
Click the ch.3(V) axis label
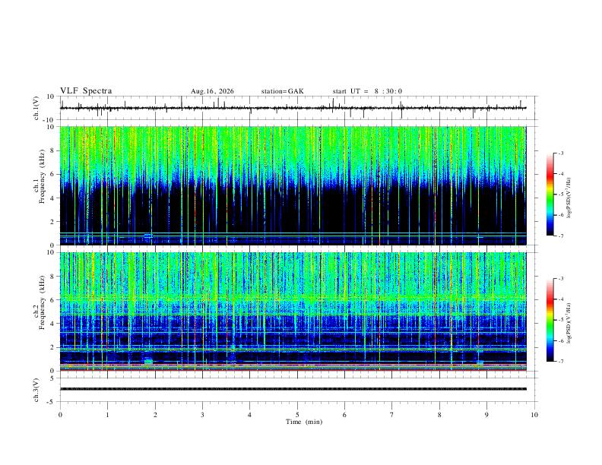click(36, 391)
